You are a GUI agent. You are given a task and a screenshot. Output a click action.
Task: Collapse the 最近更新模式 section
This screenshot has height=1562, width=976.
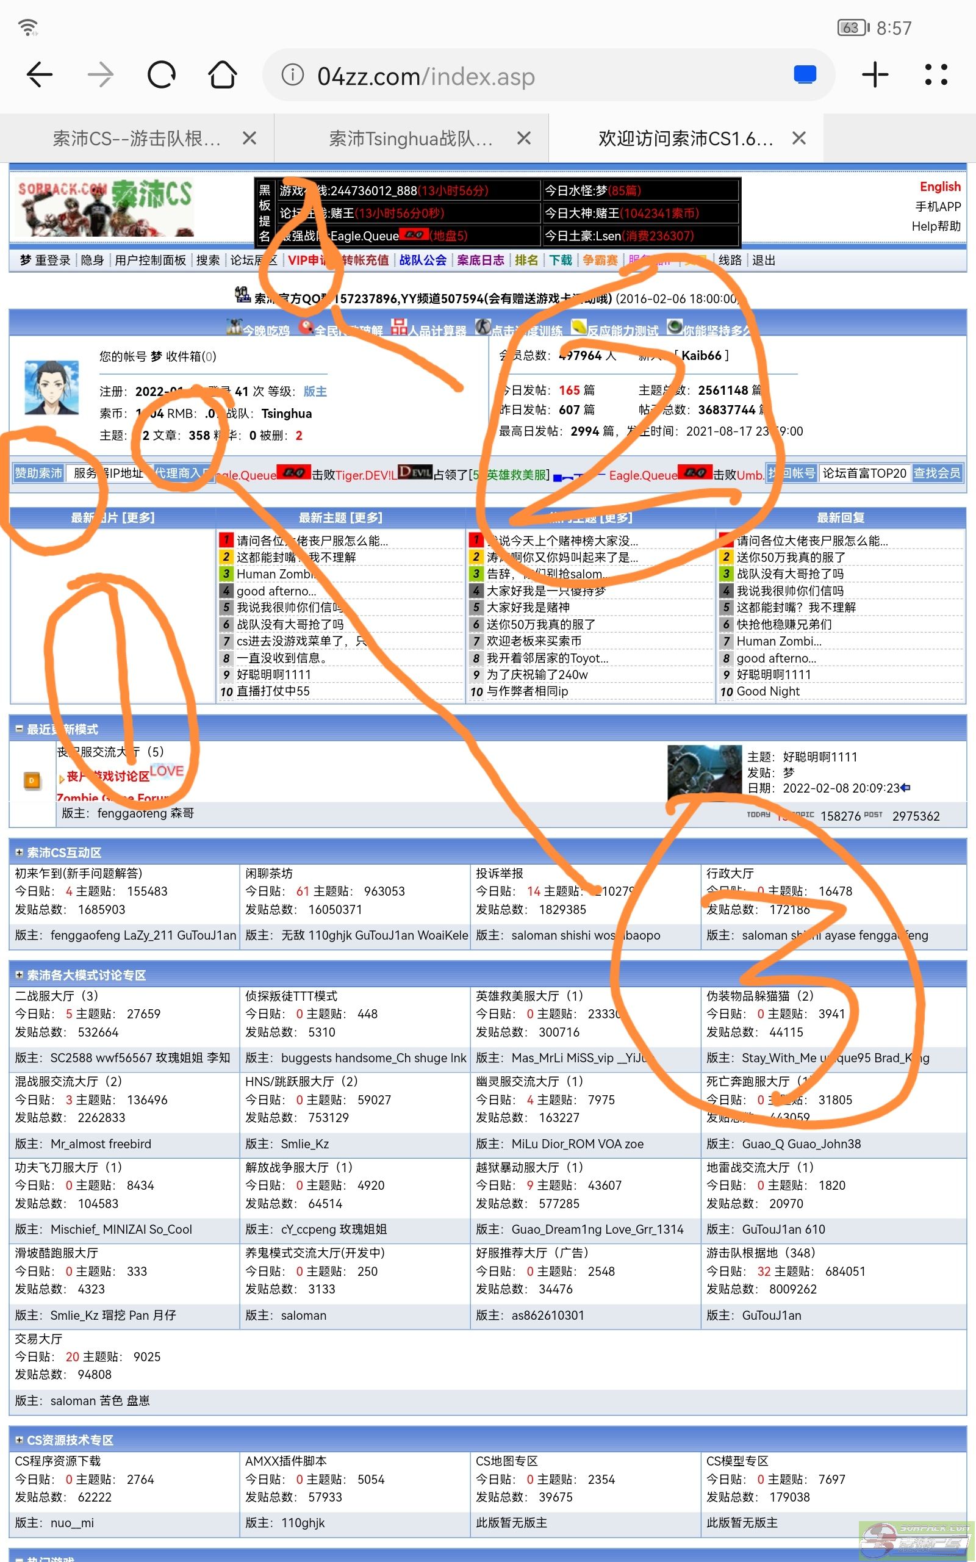20,729
